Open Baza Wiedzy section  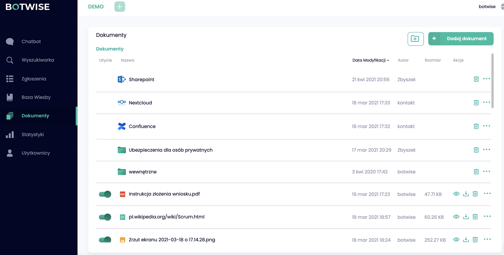pos(36,97)
